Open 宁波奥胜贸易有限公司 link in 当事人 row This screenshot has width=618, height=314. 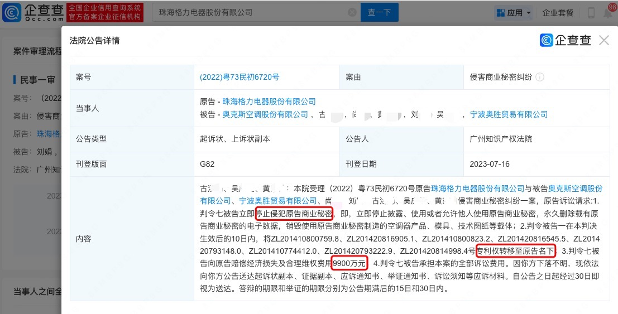[x=509, y=114]
